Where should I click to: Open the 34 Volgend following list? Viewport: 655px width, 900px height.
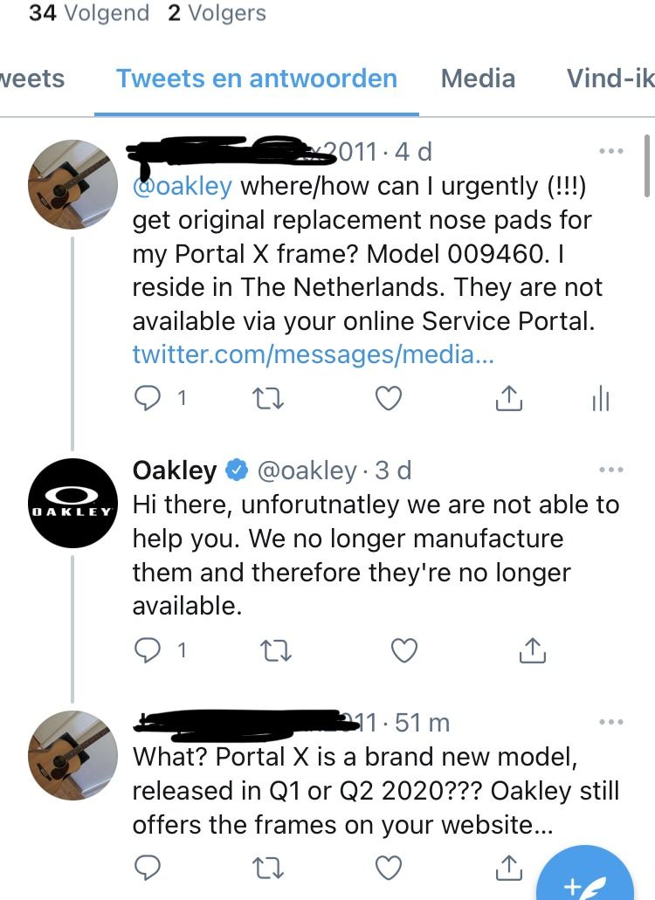[88, 13]
